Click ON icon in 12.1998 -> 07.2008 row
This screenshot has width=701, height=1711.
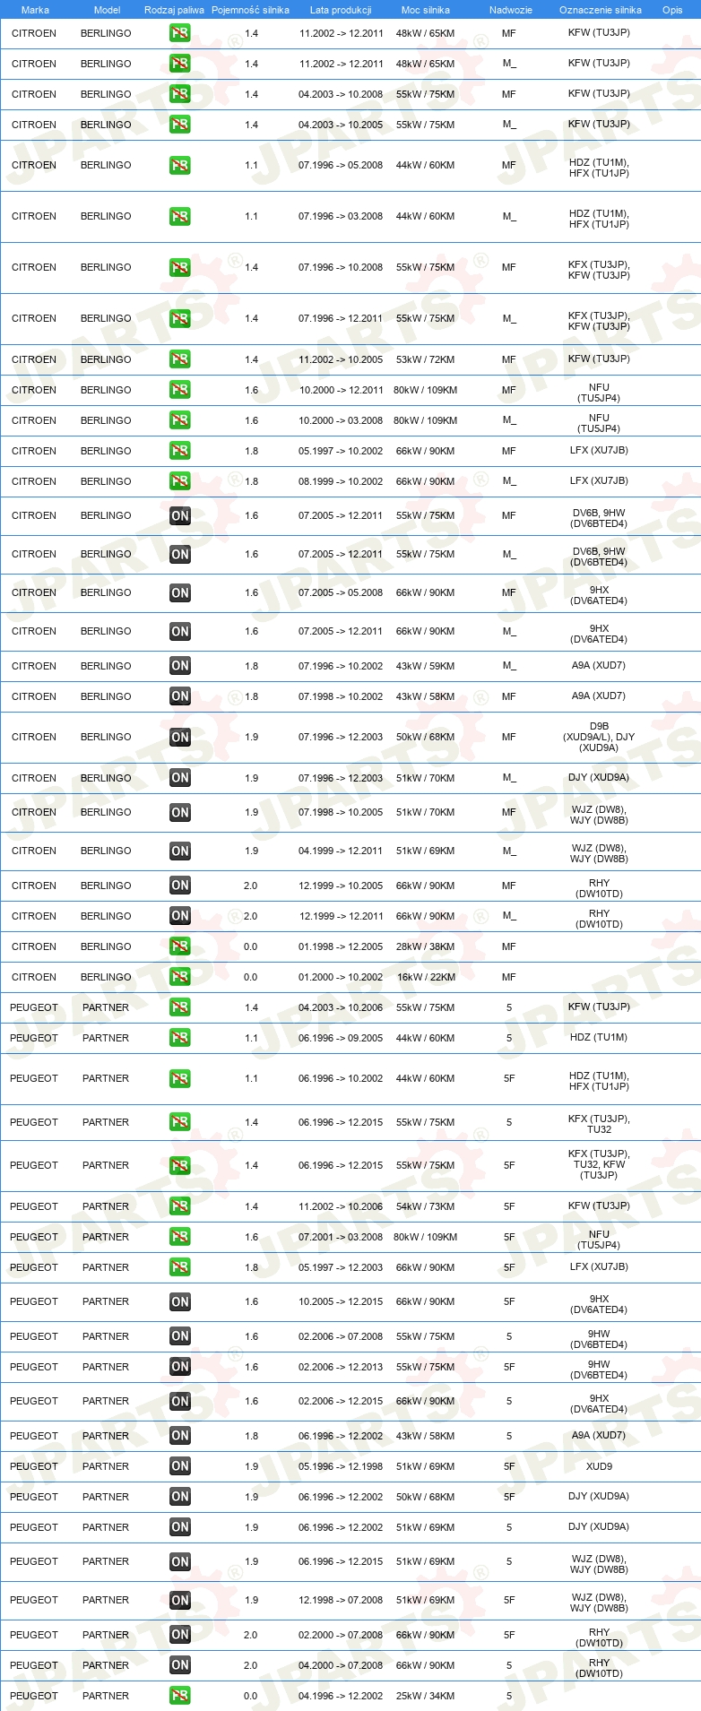coord(180,1600)
